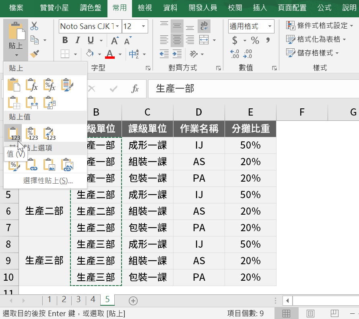Switch to sheet tab 3
Image resolution: width=359 pixels, height=319 pixels.
78,299
